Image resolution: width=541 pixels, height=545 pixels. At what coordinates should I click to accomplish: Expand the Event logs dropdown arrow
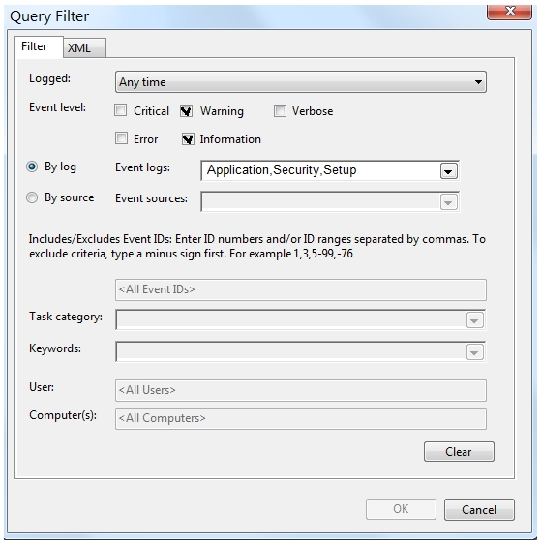point(448,171)
